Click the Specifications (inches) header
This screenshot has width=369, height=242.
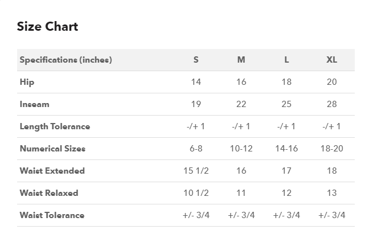pyautogui.click(x=65, y=60)
